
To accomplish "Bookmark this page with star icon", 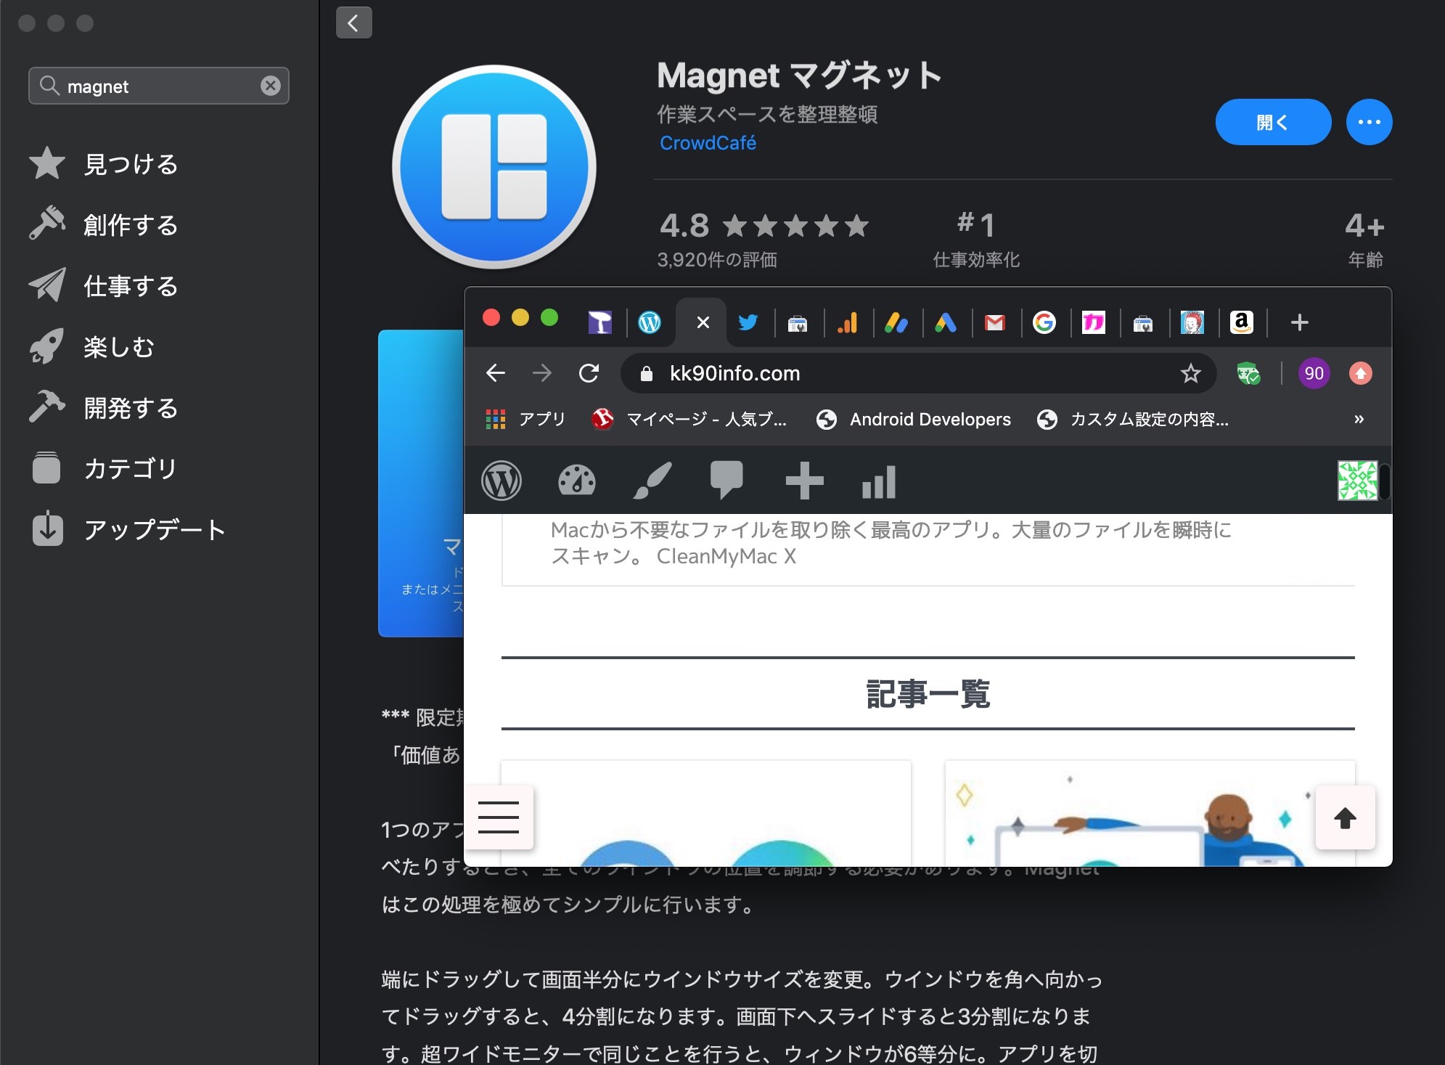I will click(1190, 373).
